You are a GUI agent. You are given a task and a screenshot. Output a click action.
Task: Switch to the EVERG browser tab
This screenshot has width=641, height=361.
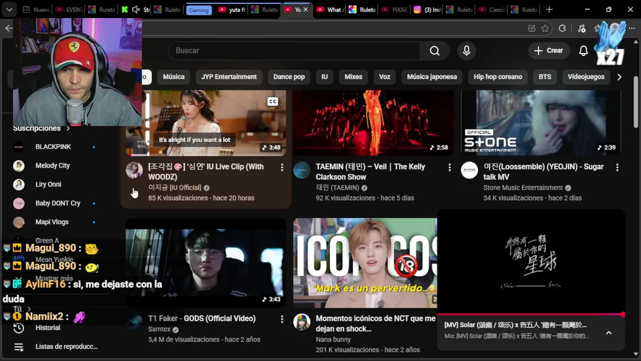pyautogui.click(x=69, y=10)
